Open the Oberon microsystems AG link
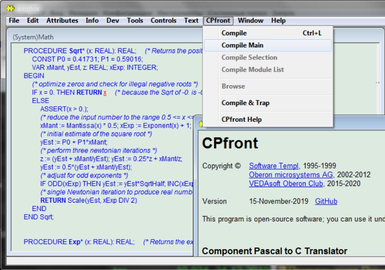385x270 pixels. click(291, 175)
